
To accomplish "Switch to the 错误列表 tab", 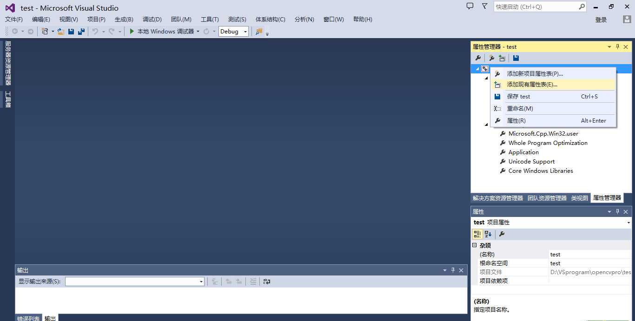I will pos(28,318).
